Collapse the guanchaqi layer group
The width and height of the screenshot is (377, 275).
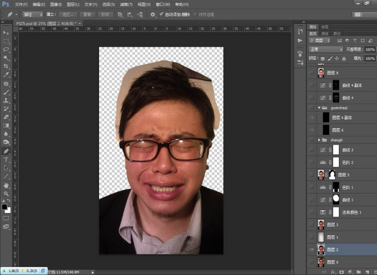pyautogui.click(x=319, y=106)
